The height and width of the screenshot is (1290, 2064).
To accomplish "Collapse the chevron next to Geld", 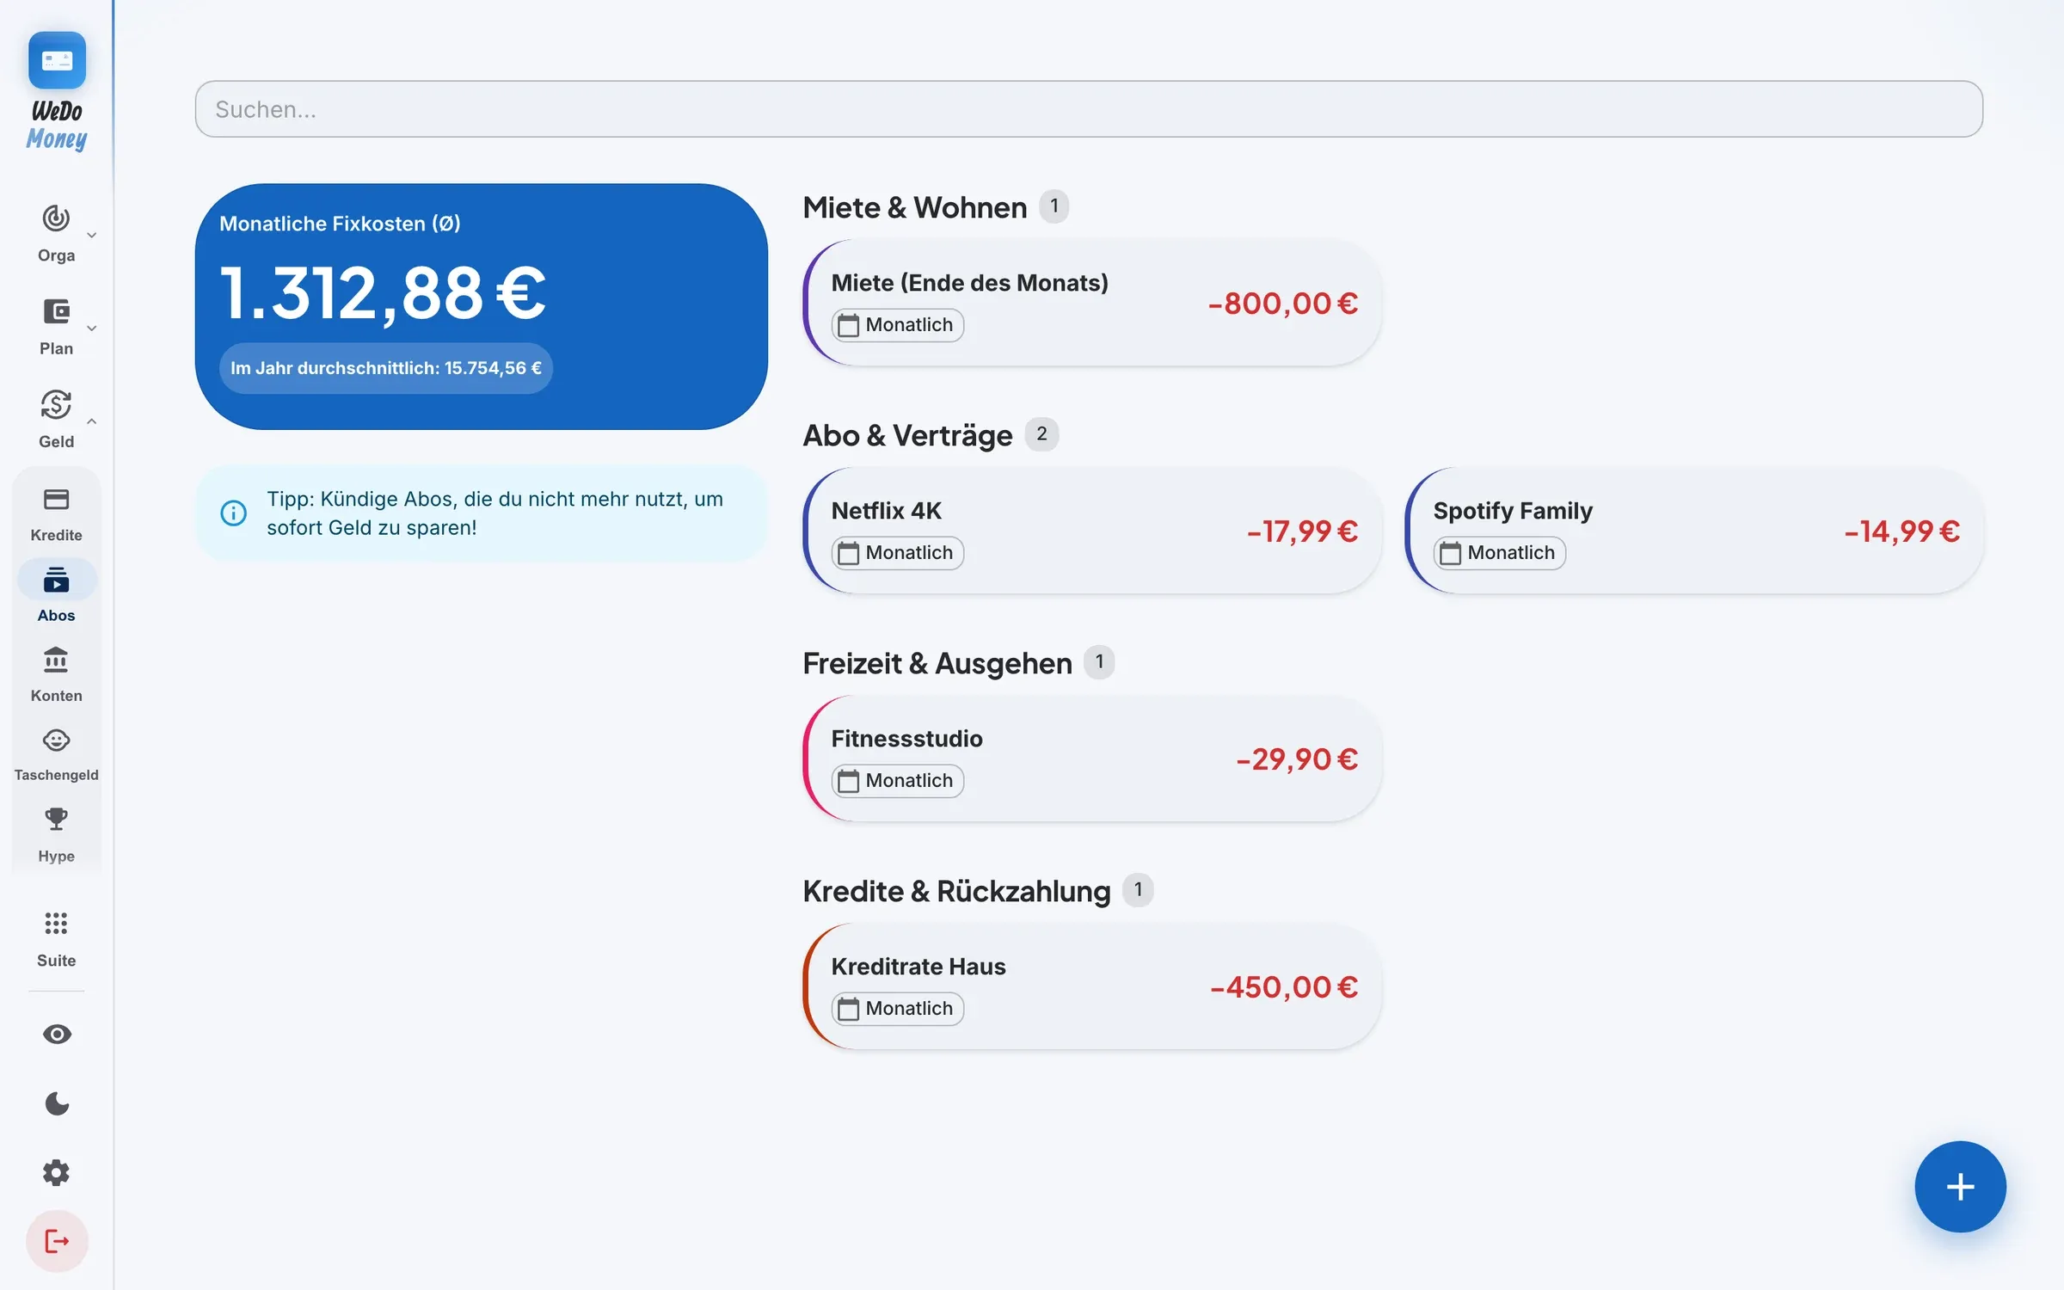I will (91, 421).
